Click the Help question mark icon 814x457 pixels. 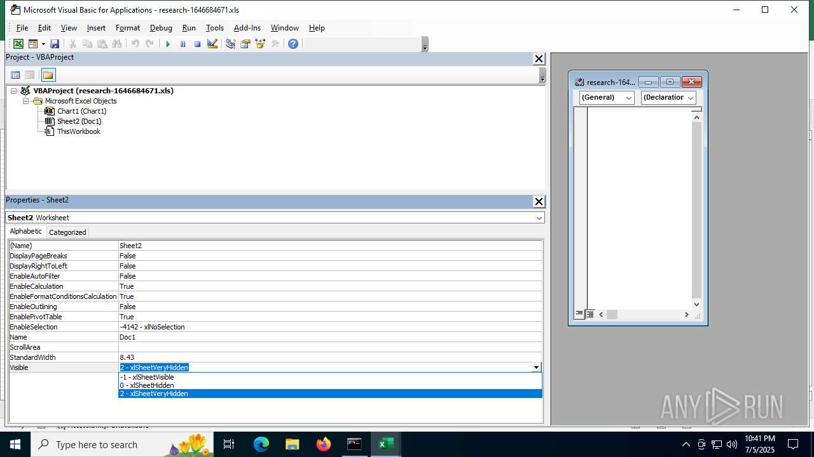click(293, 44)
